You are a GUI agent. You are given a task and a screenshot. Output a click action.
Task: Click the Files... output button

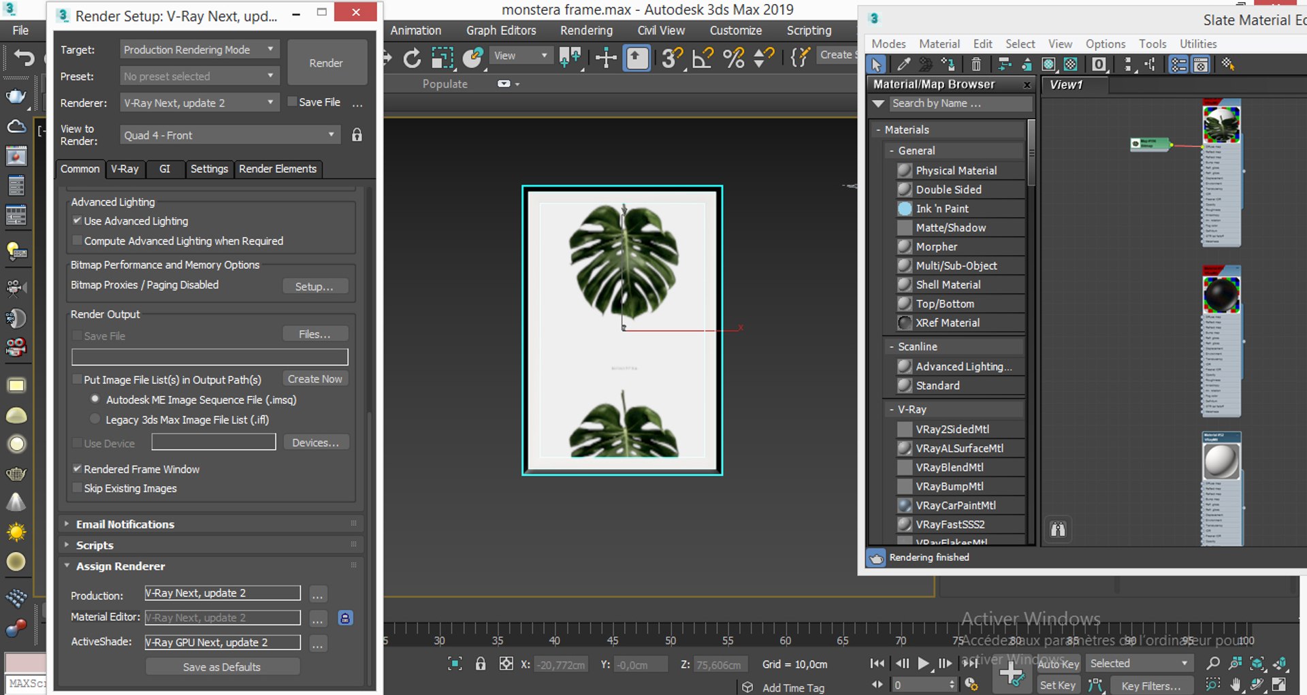[x=315, y=334]
